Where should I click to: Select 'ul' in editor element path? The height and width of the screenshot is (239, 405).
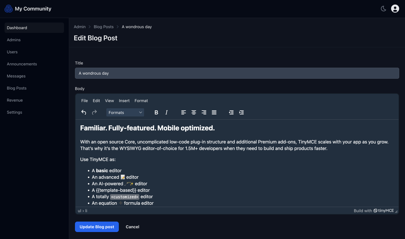coord(80,211)
